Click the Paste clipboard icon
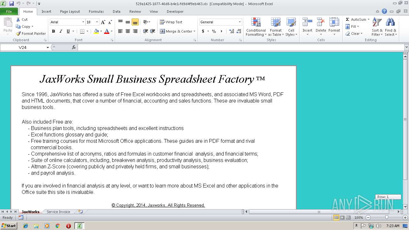This screenshot has width=409, height=230. coord(8,22)
